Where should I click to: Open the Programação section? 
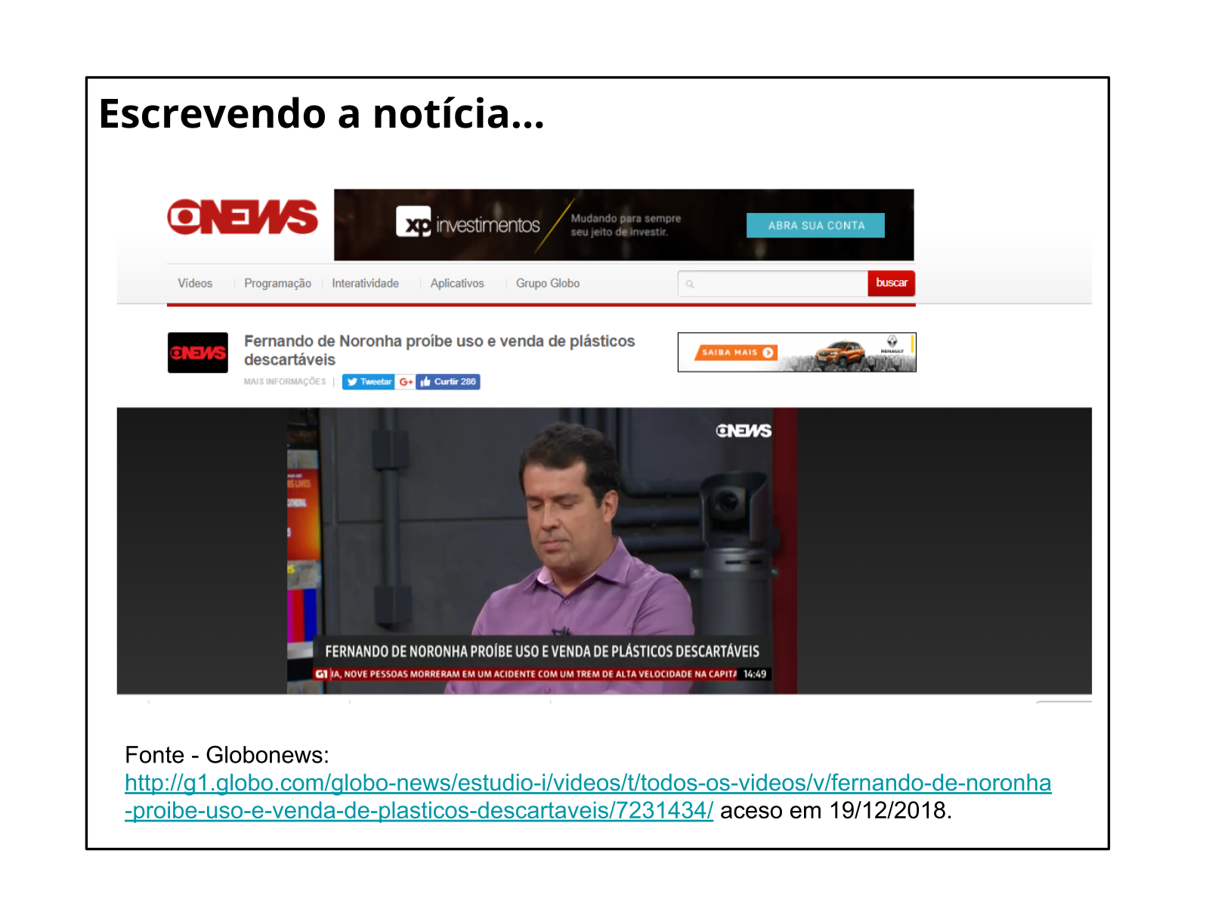pos(277,283)
